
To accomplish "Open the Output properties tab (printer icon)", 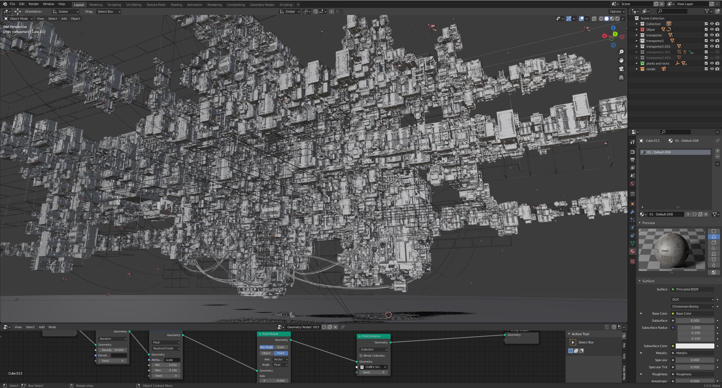I will [x=633, y=160].
